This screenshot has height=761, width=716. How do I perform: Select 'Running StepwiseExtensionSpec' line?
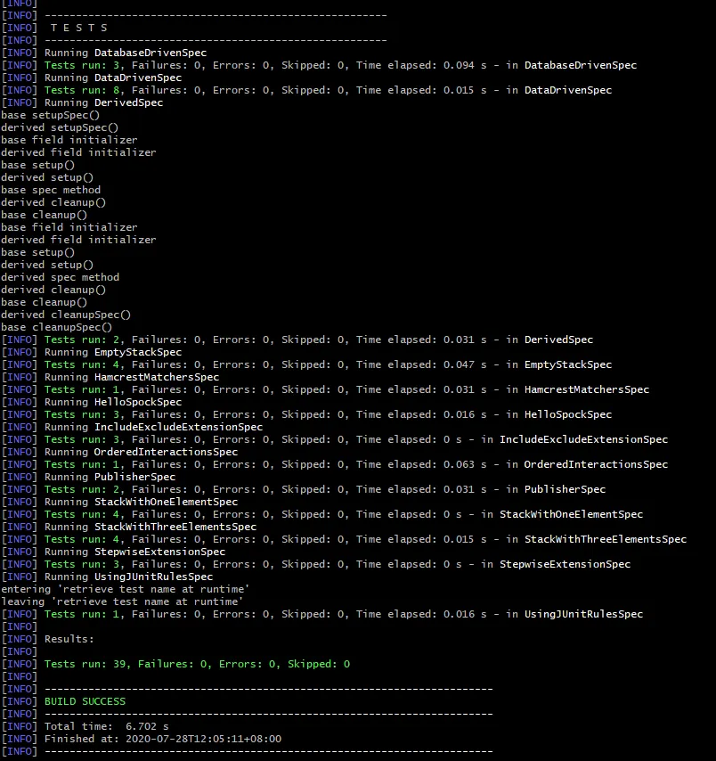pyautogui.click(x=113, y=552)
